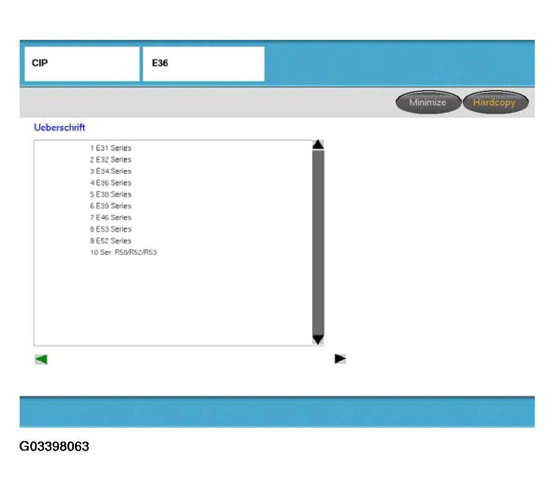Select 2 E32 Series in list
The image size is (555, 491).
110,160
